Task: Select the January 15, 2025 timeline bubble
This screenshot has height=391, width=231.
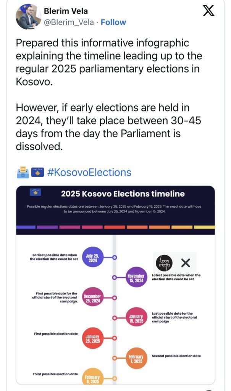Action: click(136, 318)
